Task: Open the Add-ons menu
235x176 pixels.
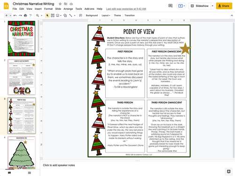Action: click(x=89, y=9)
